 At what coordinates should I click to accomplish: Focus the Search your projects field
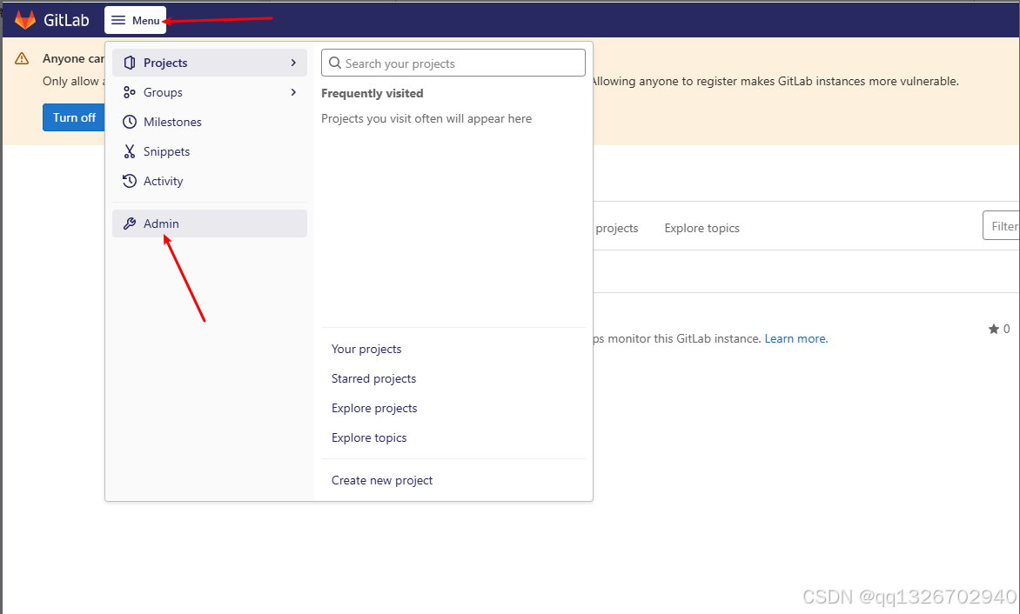(453, 63)
